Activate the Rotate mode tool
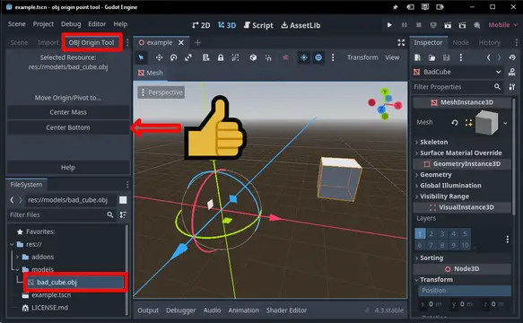 click(173, 57)
